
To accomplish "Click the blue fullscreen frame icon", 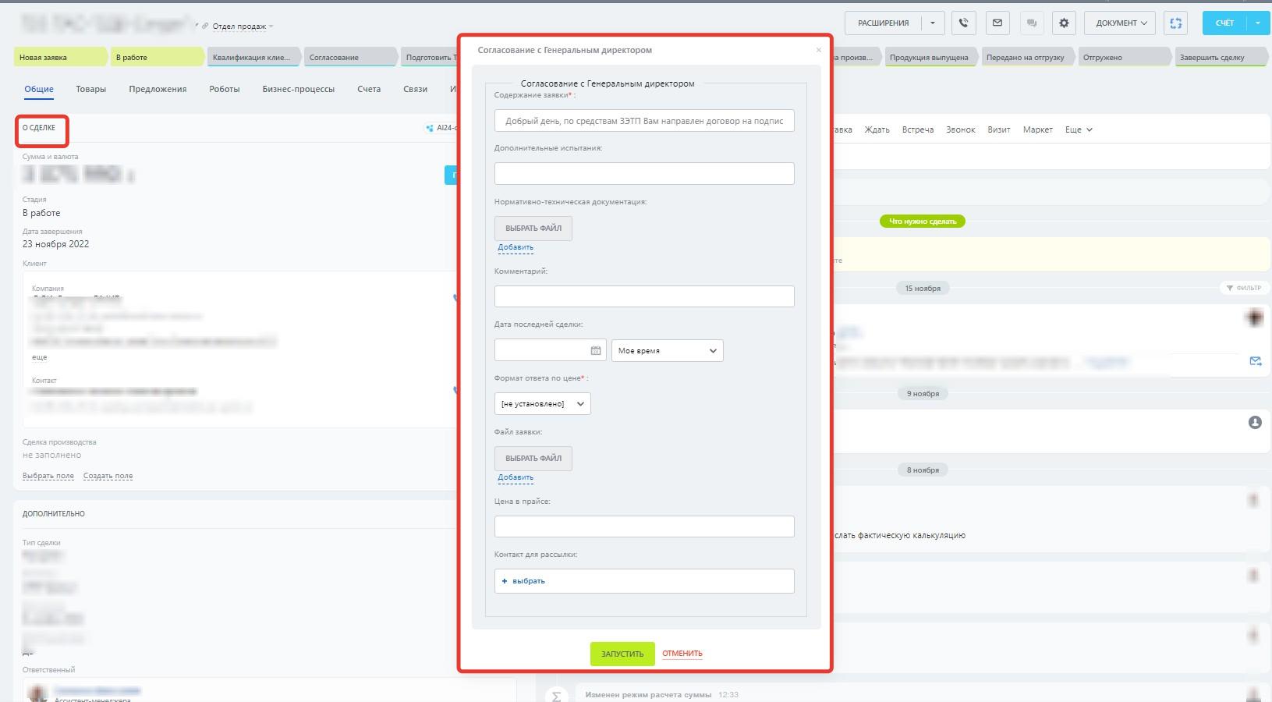I will (x=1175, y=23).
